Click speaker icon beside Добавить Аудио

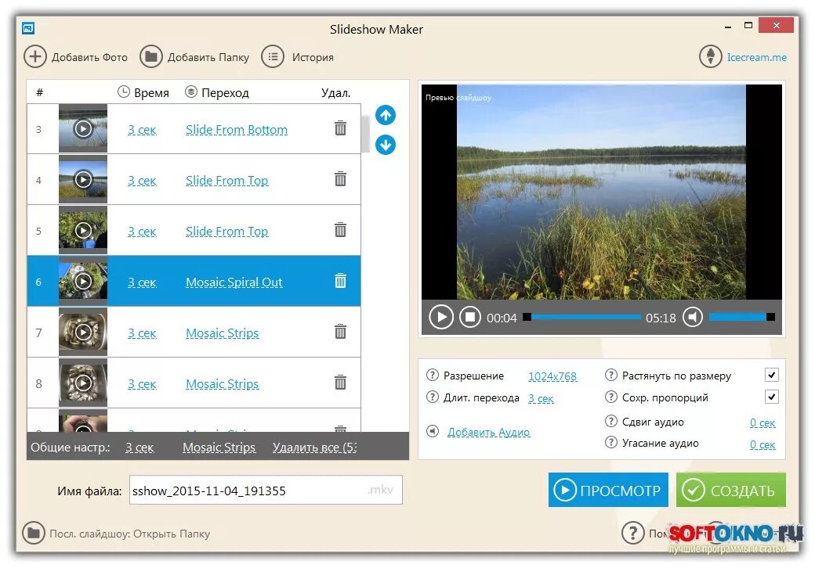(x=433, y=432)
